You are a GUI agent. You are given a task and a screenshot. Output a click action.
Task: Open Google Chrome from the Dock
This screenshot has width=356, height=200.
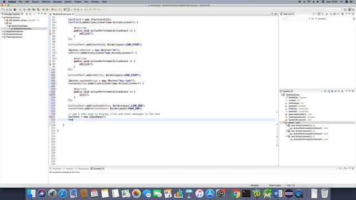236,194
